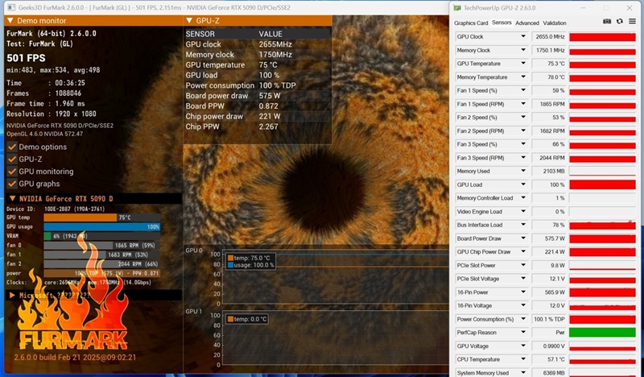
Task: Click the GPU-Z refresh icon
Action: (619, 22)
